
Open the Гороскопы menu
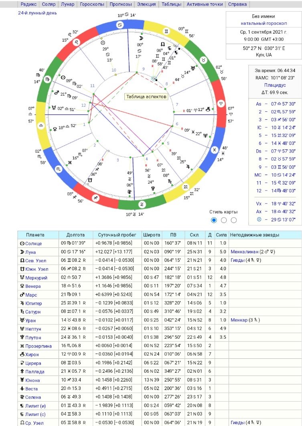point(92,4)
